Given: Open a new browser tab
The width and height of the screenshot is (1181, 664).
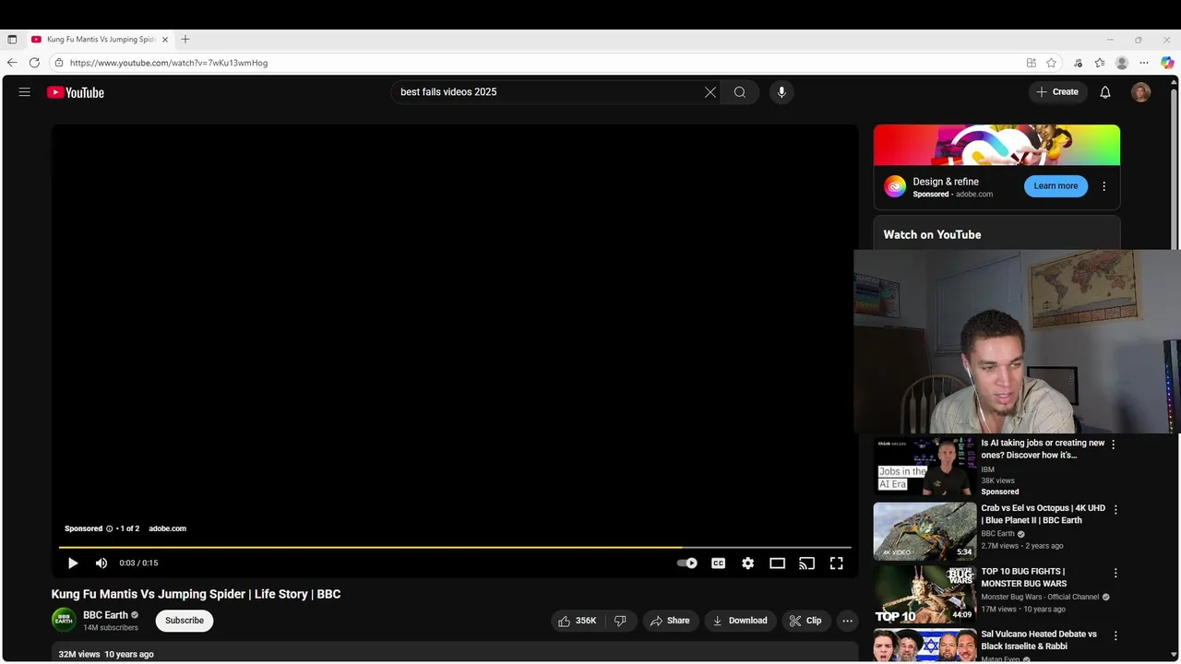Looking at the screenshot, I should click(x=185, y=40).
